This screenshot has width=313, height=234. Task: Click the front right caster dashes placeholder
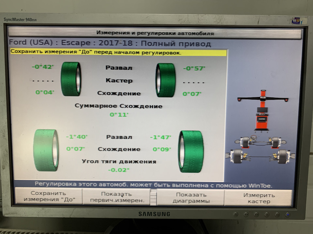[x=194, y=82]
